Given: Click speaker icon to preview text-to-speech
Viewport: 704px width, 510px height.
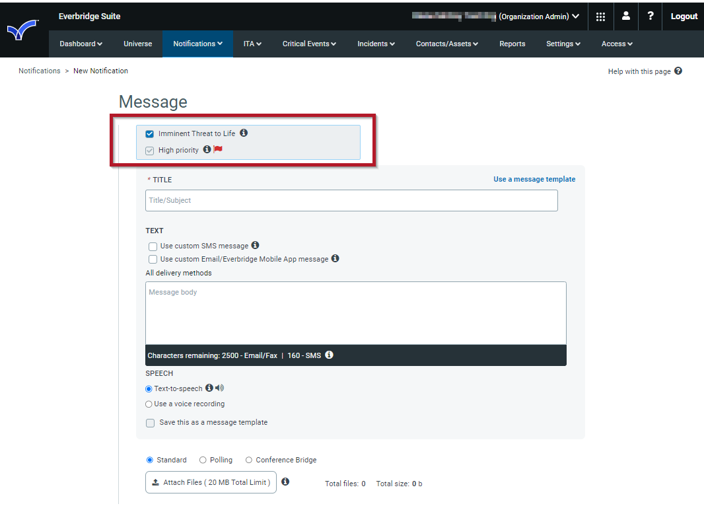Looking at the screenshot, I should [219, 388].
